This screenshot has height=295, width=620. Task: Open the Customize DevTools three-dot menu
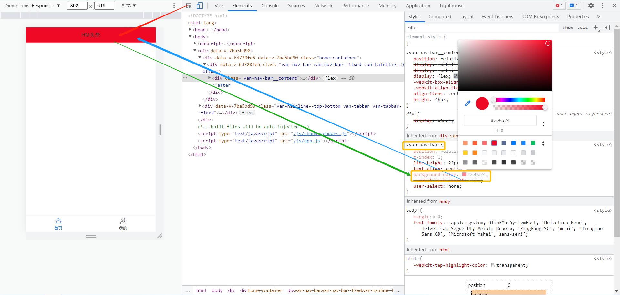click(x=603, y=5)
